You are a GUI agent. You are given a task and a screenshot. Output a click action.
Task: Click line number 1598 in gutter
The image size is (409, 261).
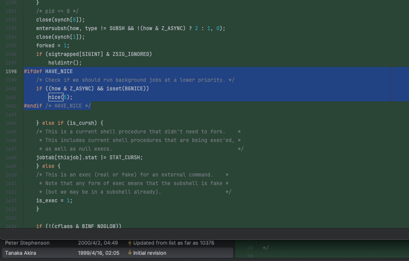click(x=11, y=71)
